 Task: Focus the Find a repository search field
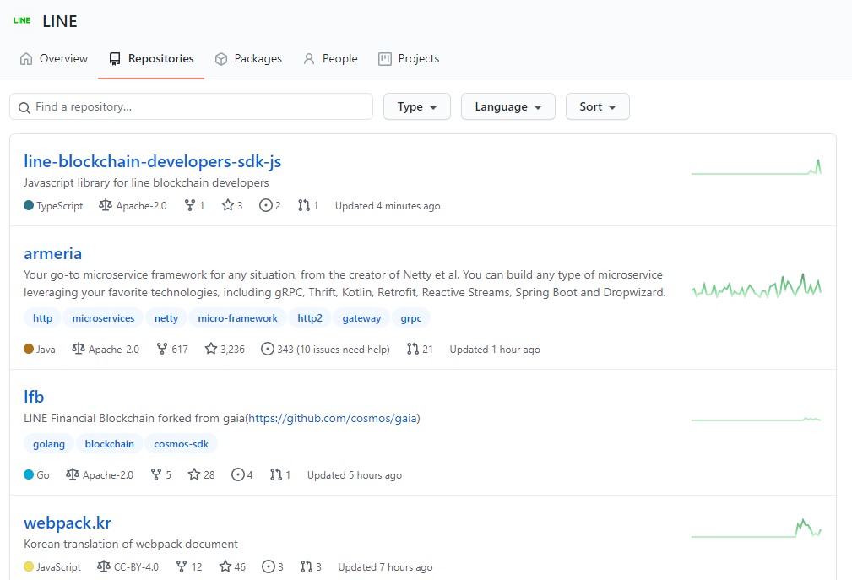(192, 106)
